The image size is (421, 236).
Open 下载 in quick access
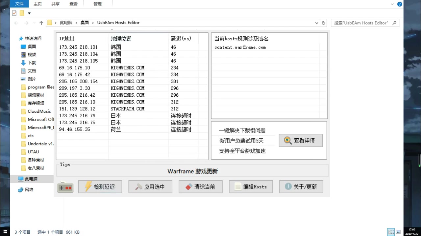[x=32, y=63]
